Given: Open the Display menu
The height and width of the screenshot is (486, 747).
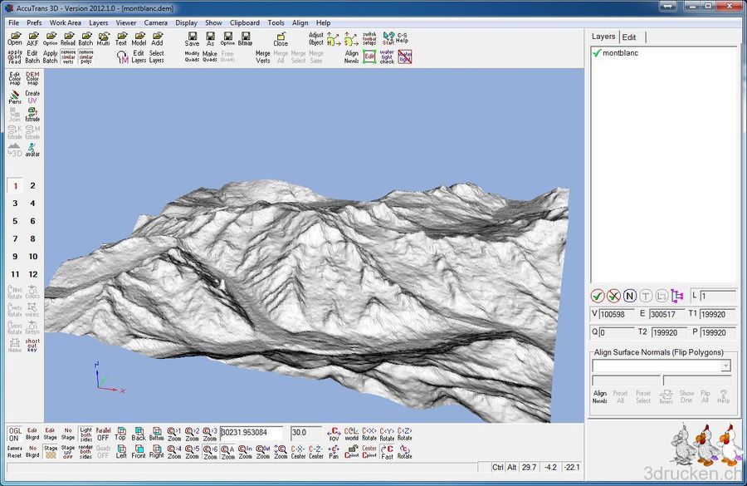Looking at the screenshot, I should tap(186, 22).
